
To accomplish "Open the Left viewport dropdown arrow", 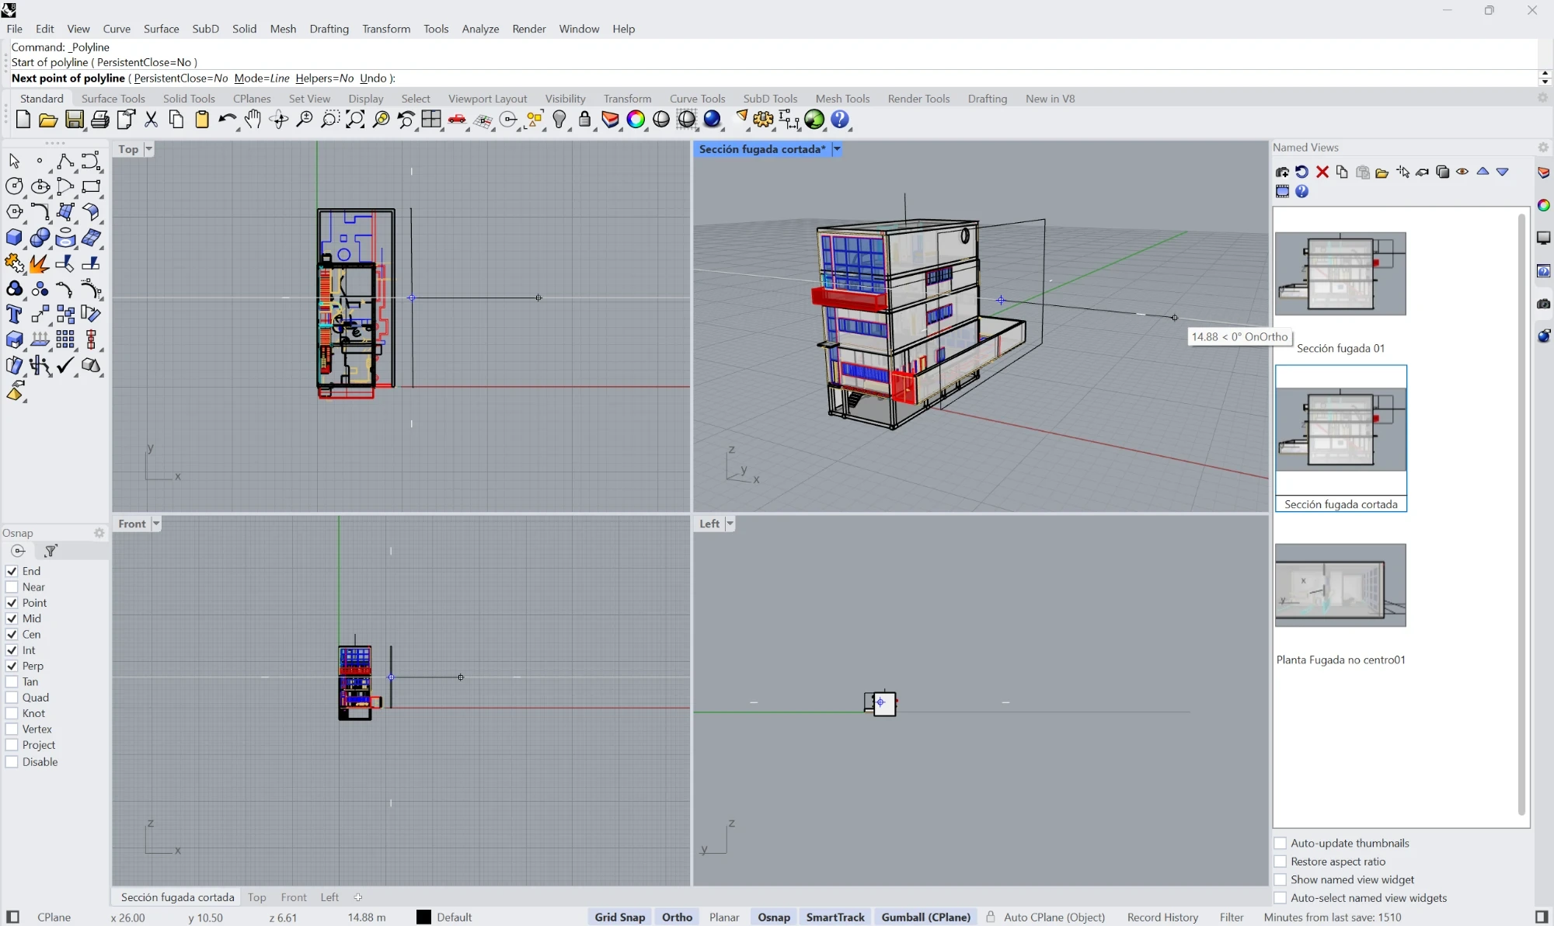I will pos(730,524).
